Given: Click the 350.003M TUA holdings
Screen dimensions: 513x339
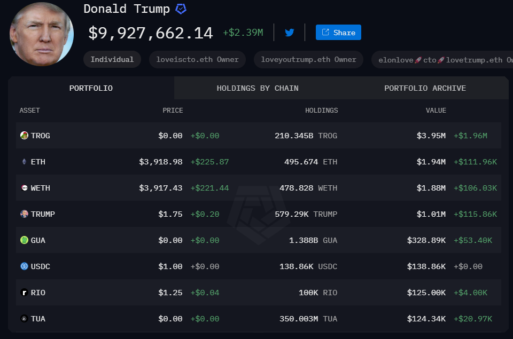Looking at the screenshot, I should [x=308, y=319].
